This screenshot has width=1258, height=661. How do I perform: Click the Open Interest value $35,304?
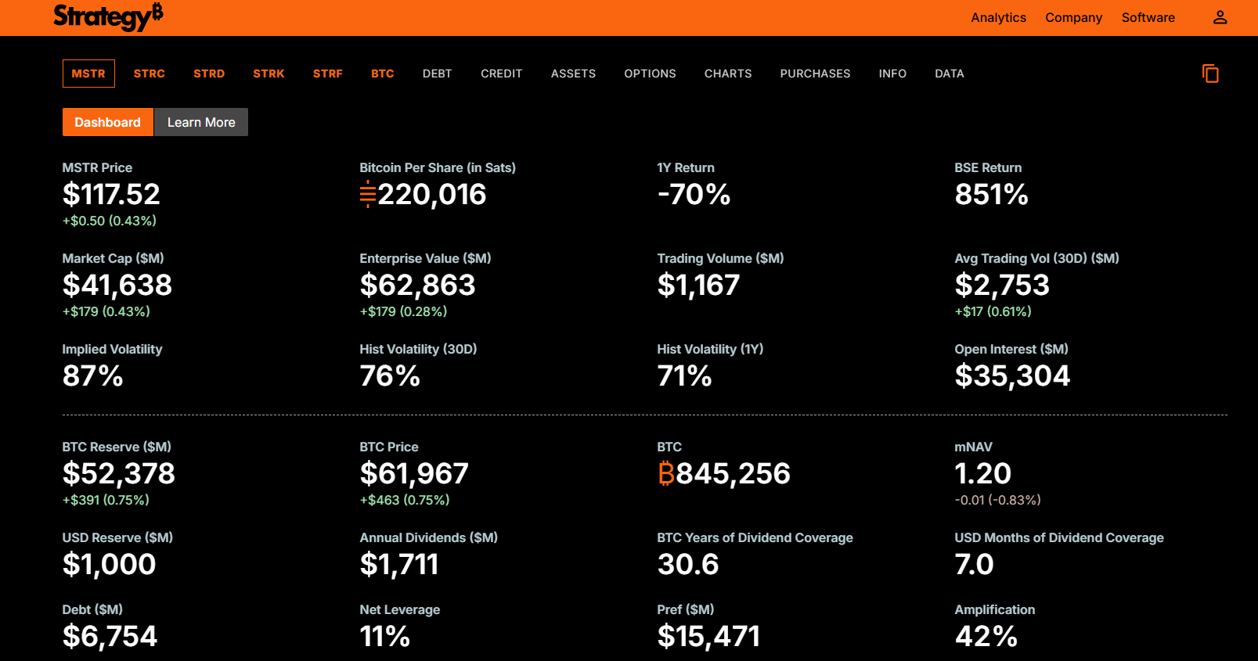[x=1012, y=375]
